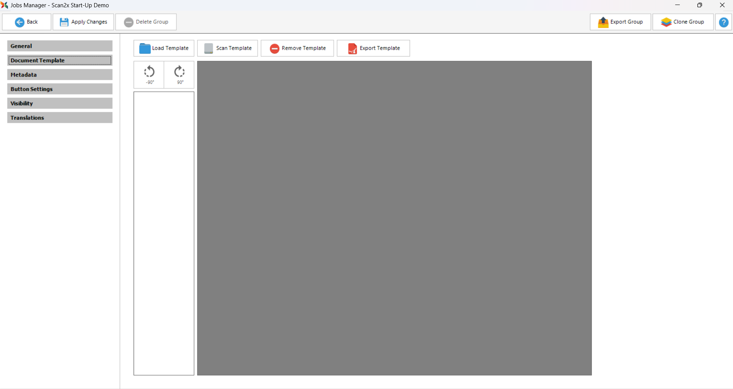The image size is (733, 389).
Task: Click Remove Template red icon button
Action: click(297, 48)
